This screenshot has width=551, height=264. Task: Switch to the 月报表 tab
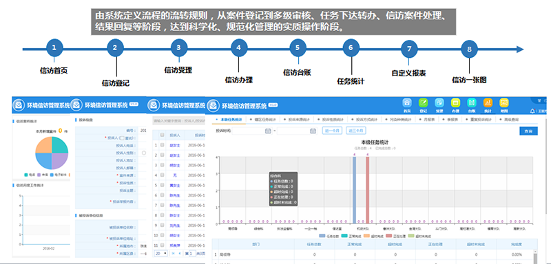pyautogui.click(x=430, y=120)
